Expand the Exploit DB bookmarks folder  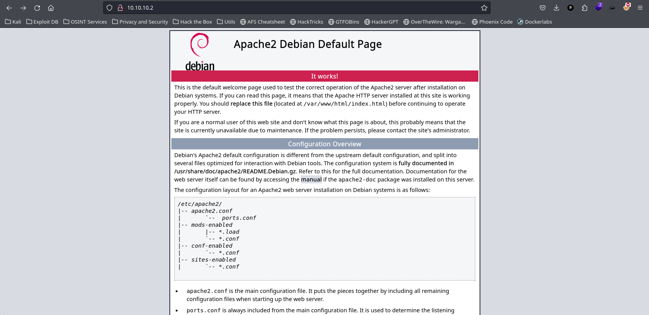pyautogui.click(x=42, y=22)
